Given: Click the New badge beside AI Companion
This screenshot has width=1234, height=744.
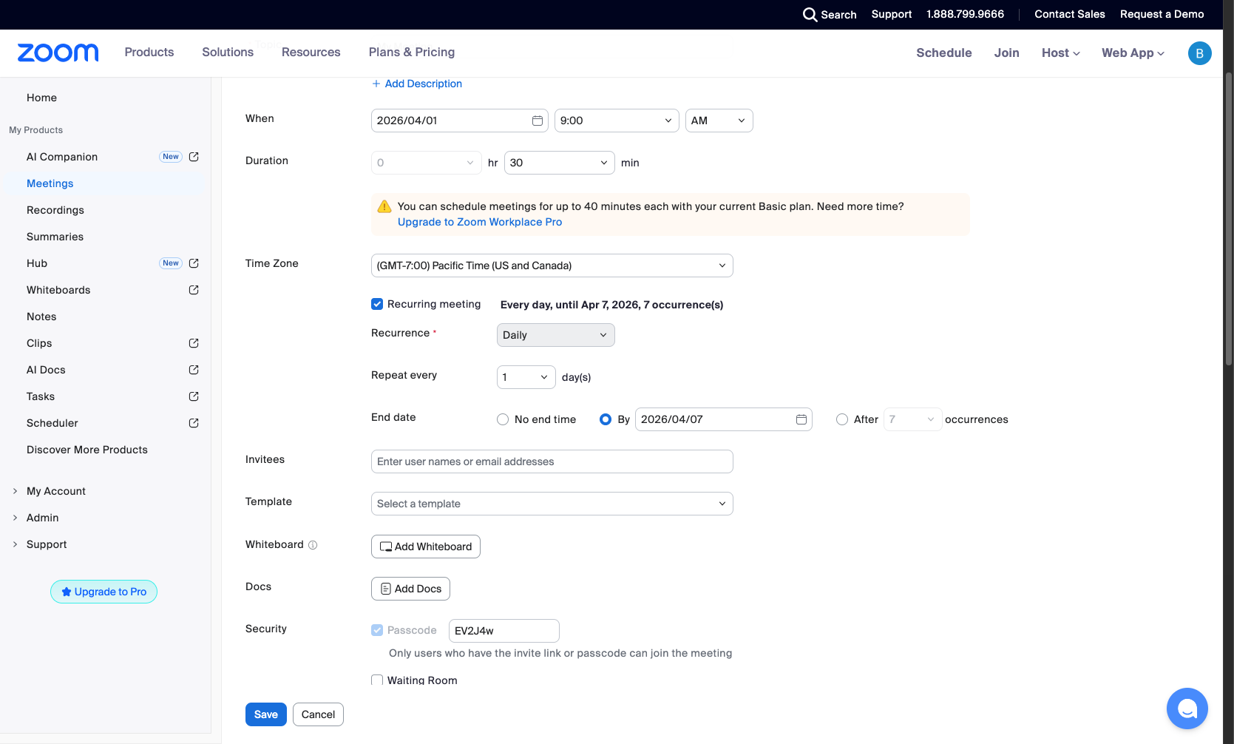Looking at the screenshot, I should pos(171,157).
